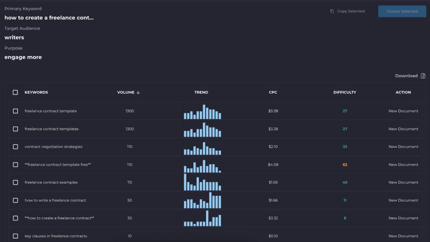
Task: Check the 'key clauses in freelance contracts' checkbox
Action: click(16, 236)
